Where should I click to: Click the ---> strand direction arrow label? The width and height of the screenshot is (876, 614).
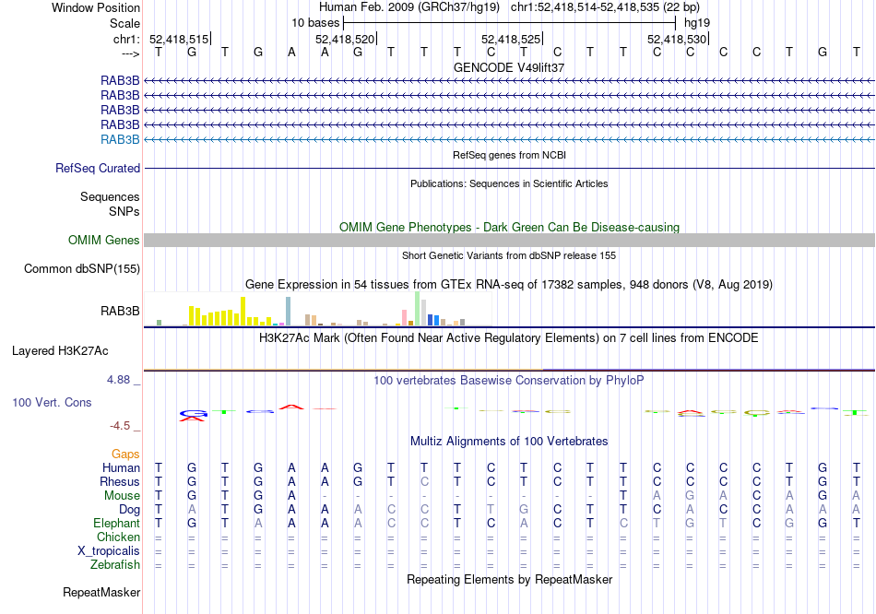pos(130,53)
